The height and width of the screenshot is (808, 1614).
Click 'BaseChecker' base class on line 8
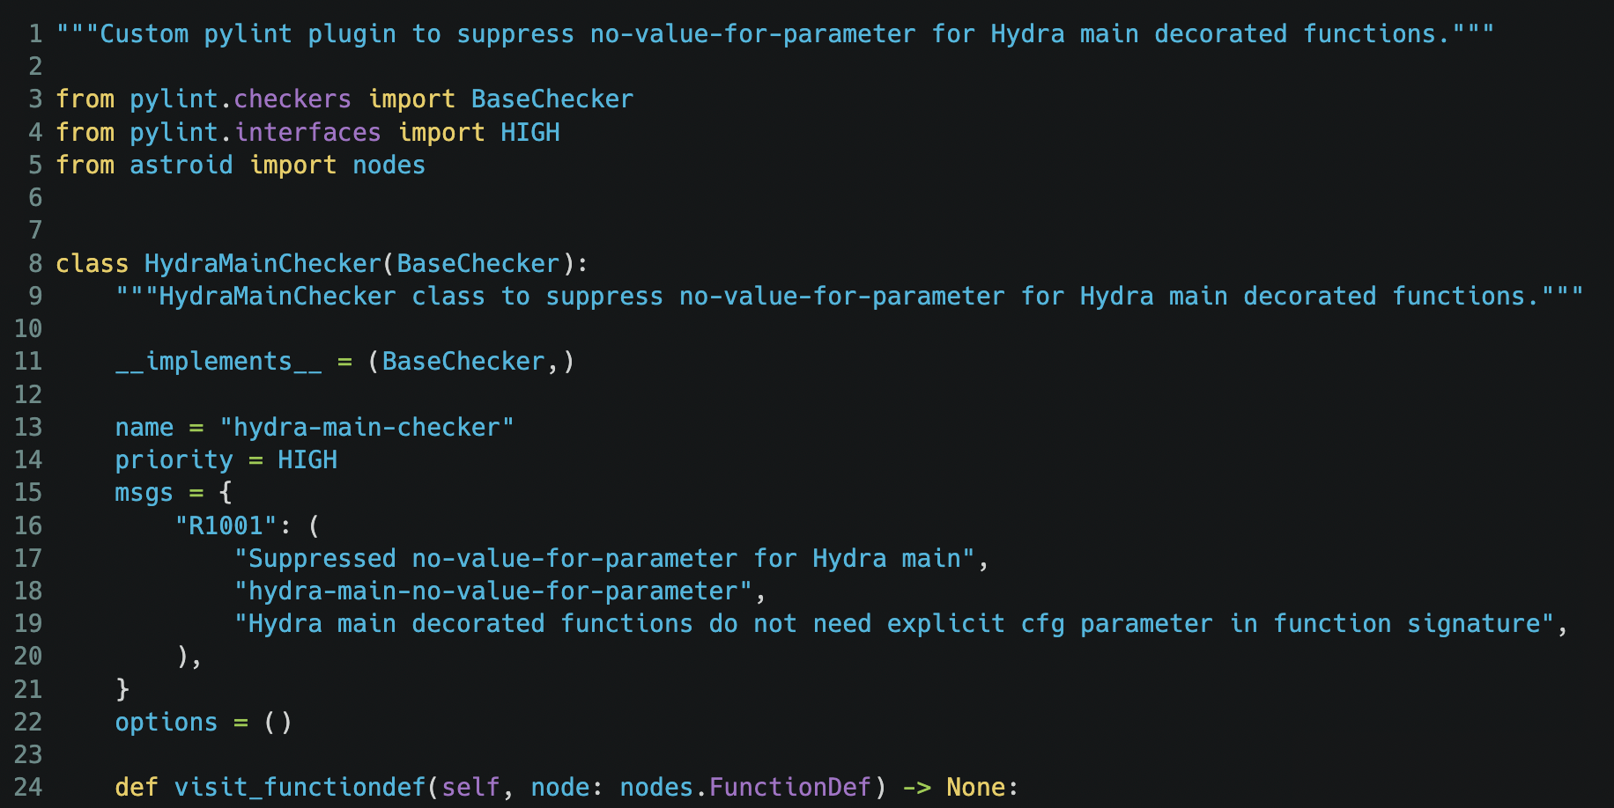478,263
